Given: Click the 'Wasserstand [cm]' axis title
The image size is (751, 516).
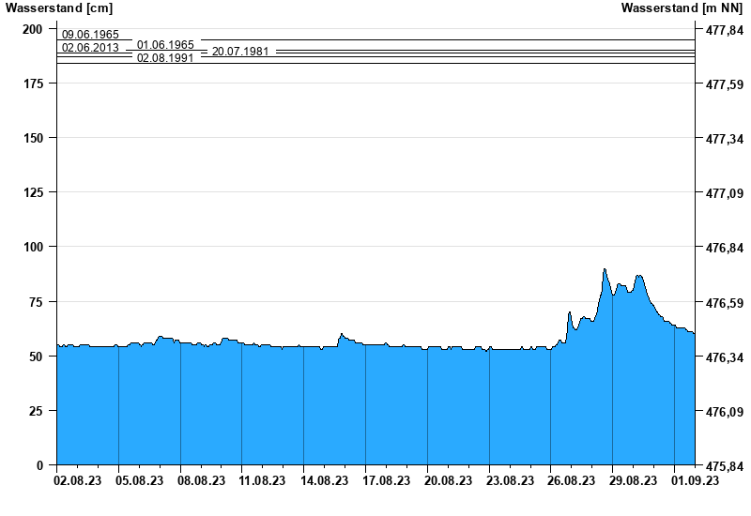Looking at the screenshot, I should coord(59,8).
